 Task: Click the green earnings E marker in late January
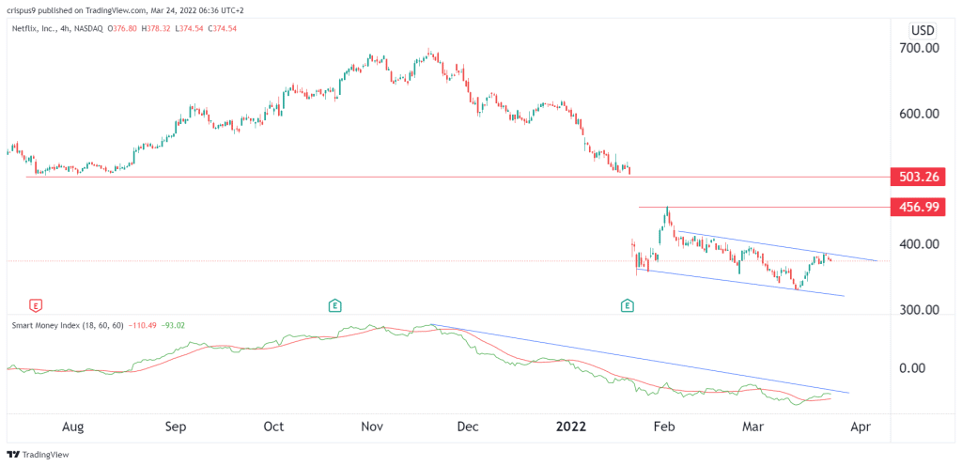point(627,304)
